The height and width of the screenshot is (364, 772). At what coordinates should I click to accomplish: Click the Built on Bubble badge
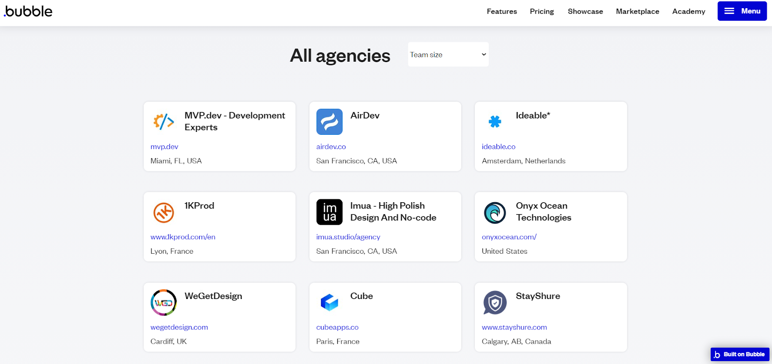(x=740, y=354)
